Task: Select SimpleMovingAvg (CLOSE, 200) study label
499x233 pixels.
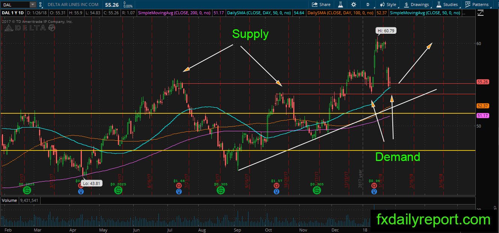Action: click(175, 13)
